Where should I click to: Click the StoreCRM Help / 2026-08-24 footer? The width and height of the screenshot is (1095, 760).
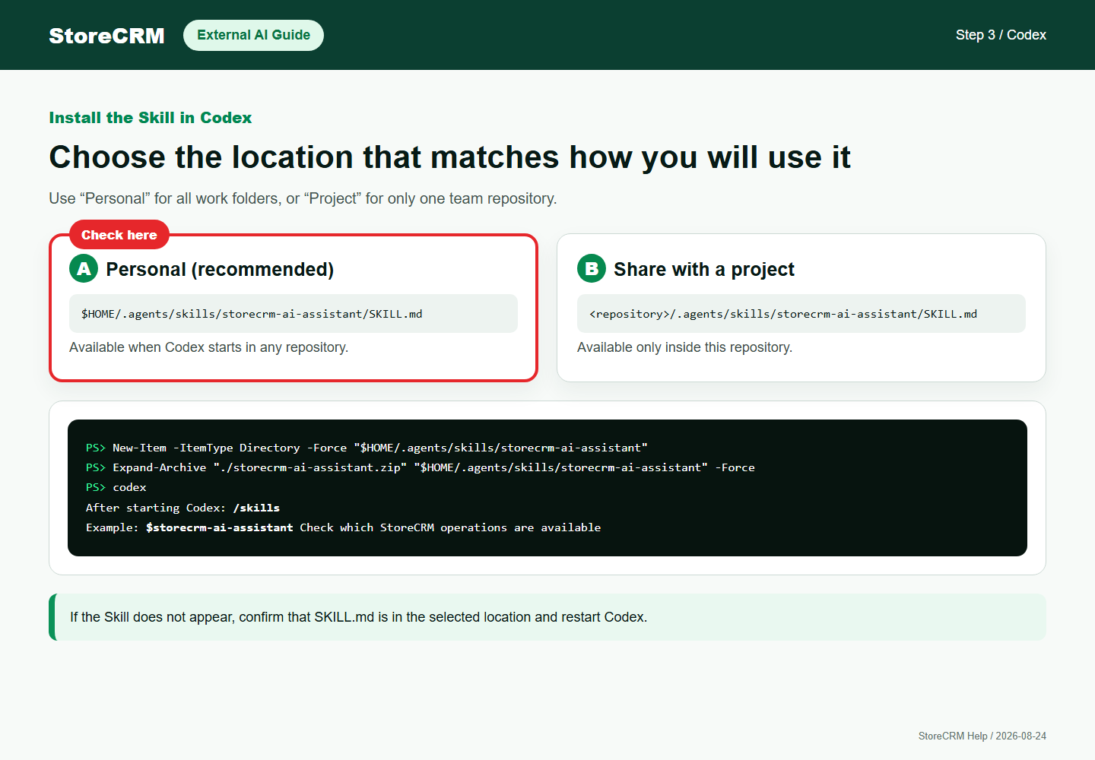point(982,736)
